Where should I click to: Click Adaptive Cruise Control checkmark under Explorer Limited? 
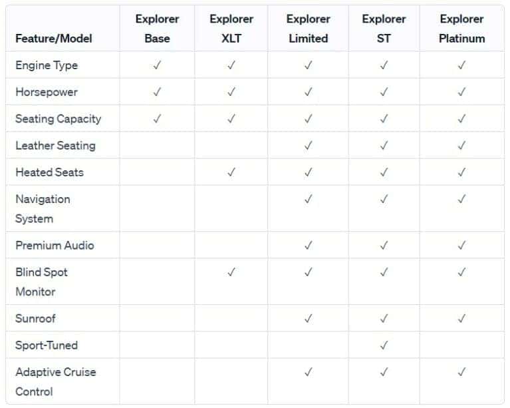coord(308,371)
